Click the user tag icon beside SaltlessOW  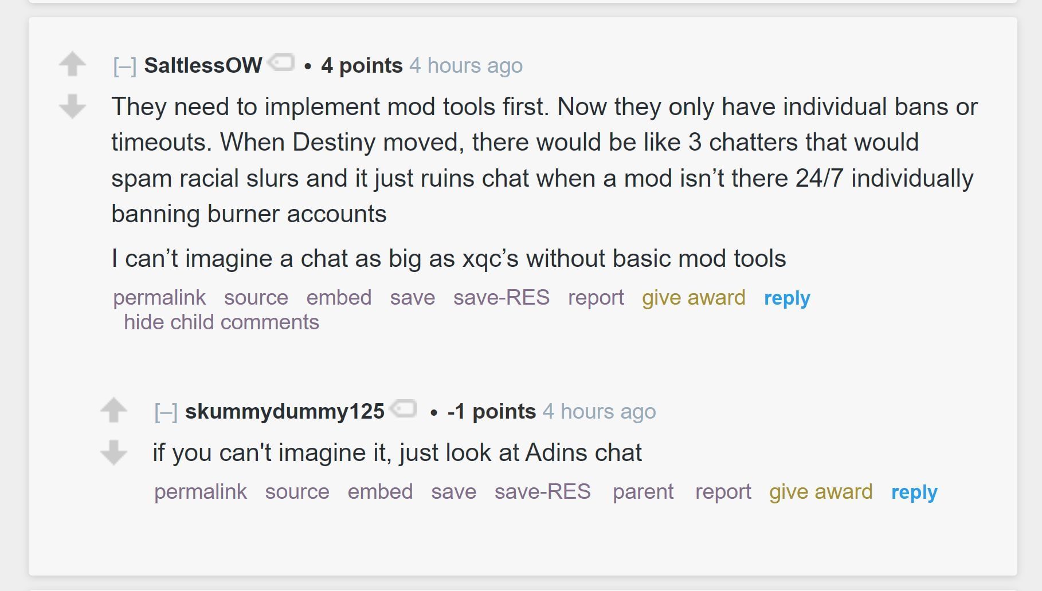[x=282, y=62]
